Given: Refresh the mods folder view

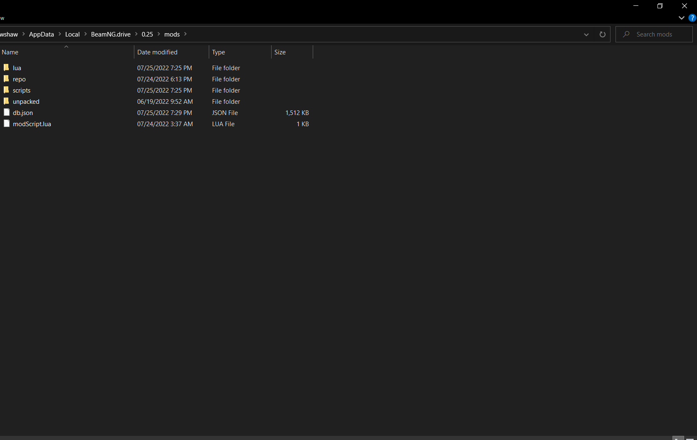Looking at the screenshot, I should (602, 34).
